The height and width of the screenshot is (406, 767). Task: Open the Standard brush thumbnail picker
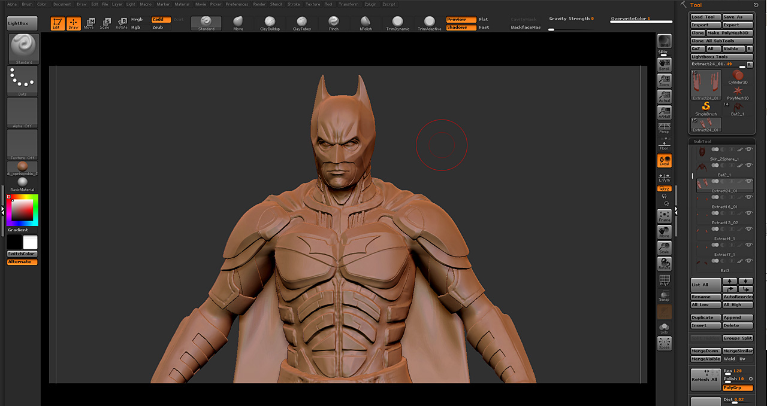(x=24, y=49)
